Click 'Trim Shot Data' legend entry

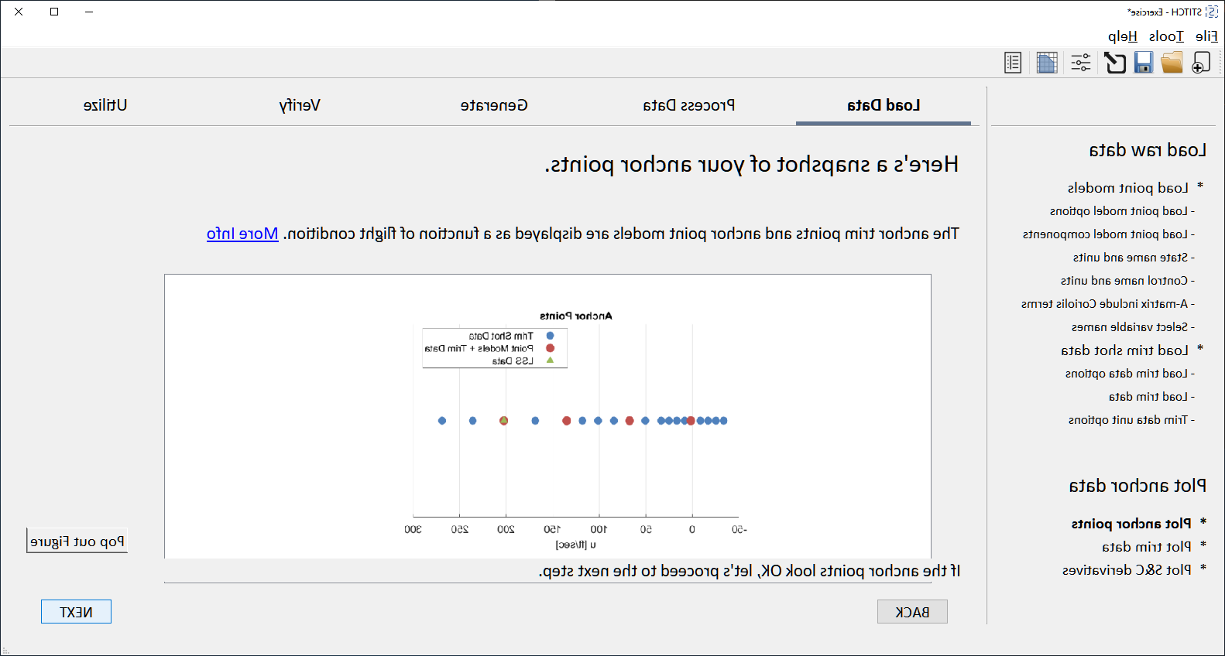click(501, 336)
